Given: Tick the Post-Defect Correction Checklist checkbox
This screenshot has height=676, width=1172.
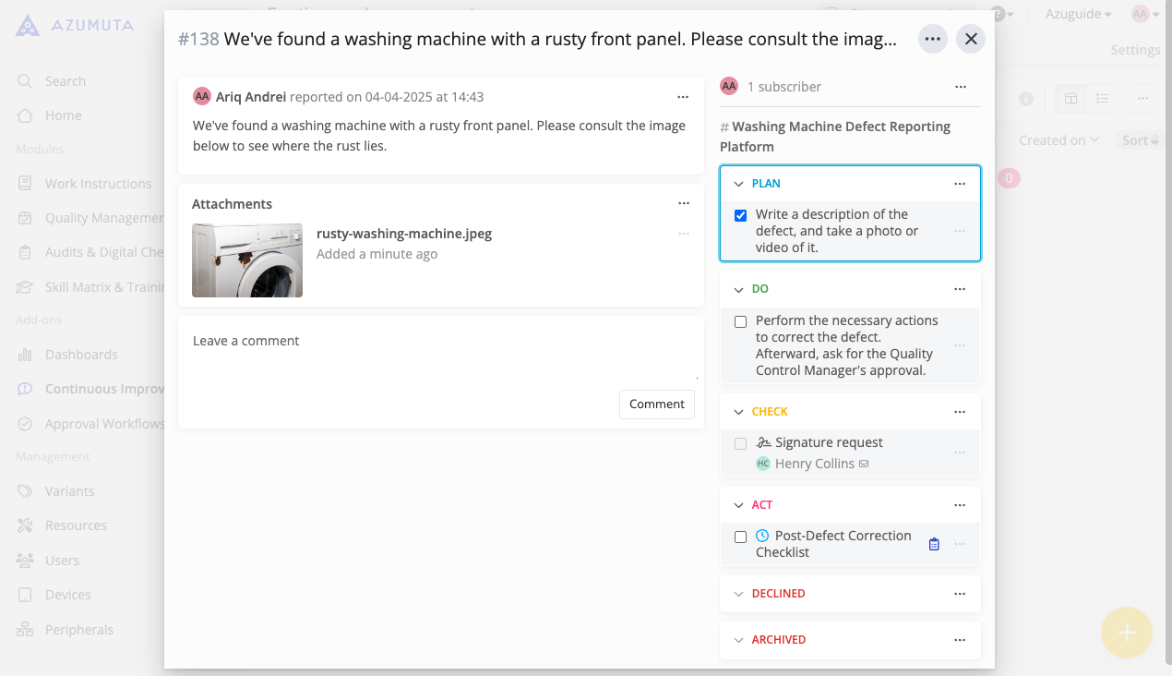Looking at the screenshot, I should coord(740,537).
